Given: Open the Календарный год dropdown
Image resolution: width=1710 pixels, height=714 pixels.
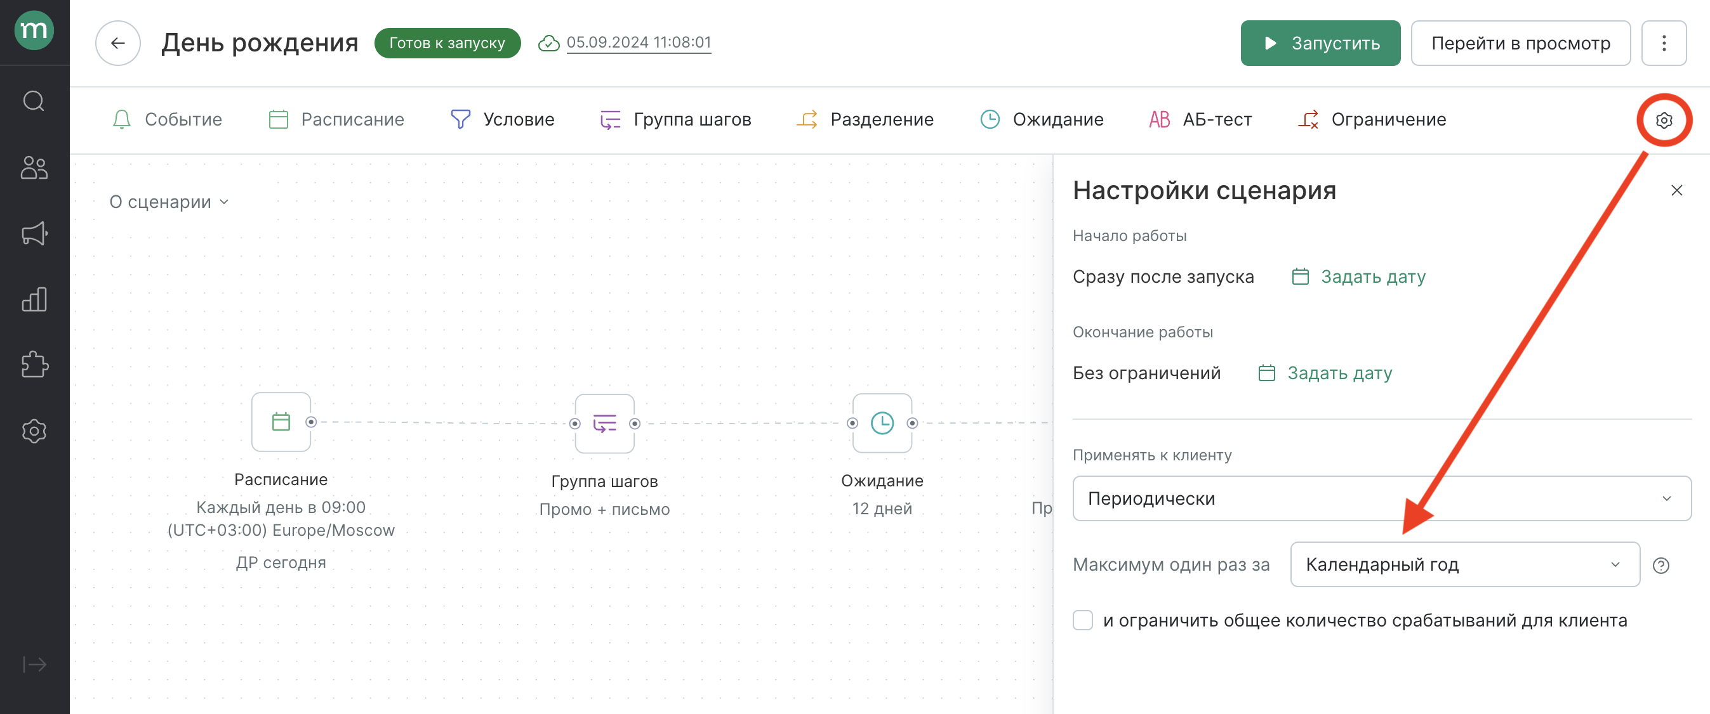Looking at the screenshot, I should point(1464,565).
